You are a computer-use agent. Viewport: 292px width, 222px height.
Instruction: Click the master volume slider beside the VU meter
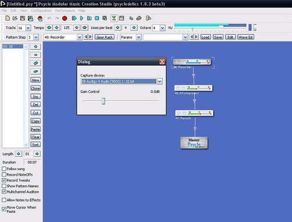click(x=255, y=27)
